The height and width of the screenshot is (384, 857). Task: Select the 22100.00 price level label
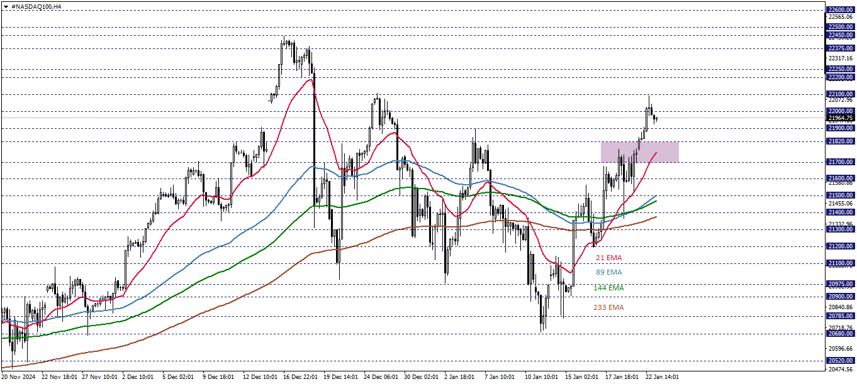841,94
